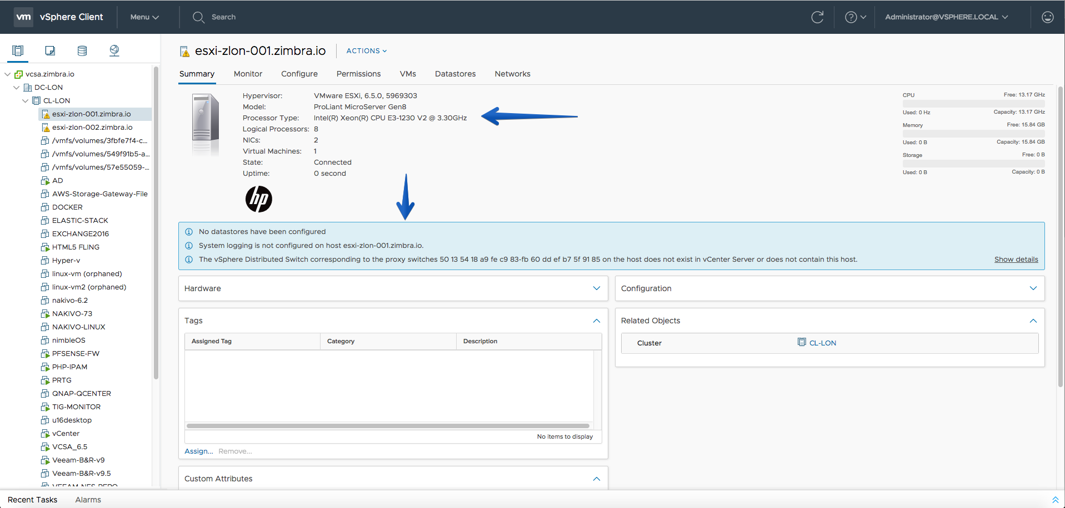Select the EXCHANGE2016 VM in tree
The height and width of the screenshot is (508, 1065).
click(81, 234)
